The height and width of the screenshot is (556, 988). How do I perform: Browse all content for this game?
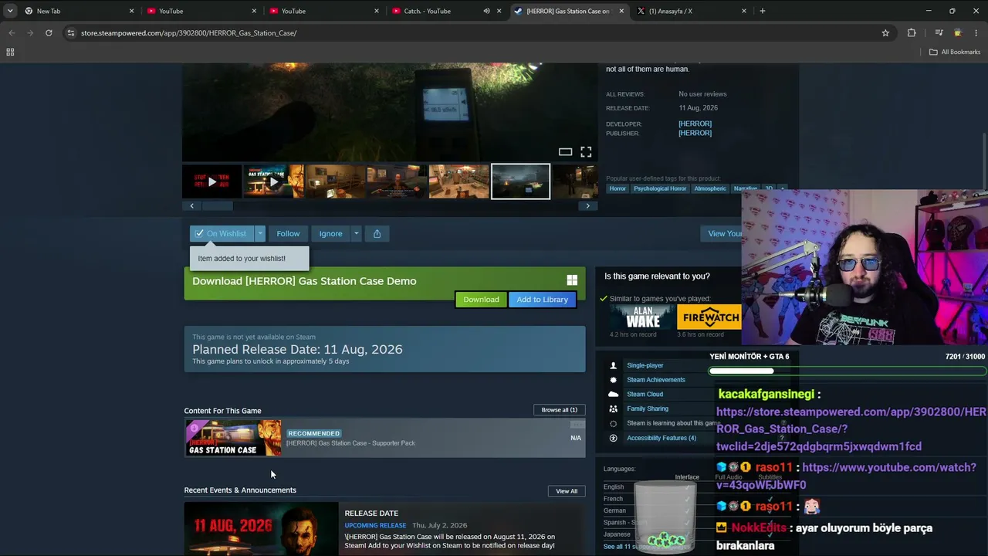coord(560,410)
